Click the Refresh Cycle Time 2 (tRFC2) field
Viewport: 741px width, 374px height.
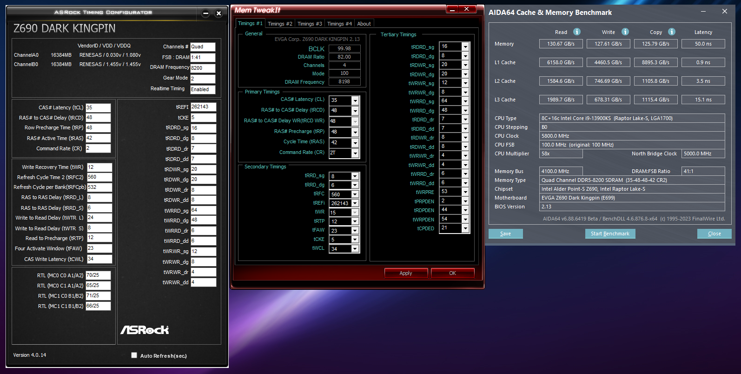tap(99, 177)
